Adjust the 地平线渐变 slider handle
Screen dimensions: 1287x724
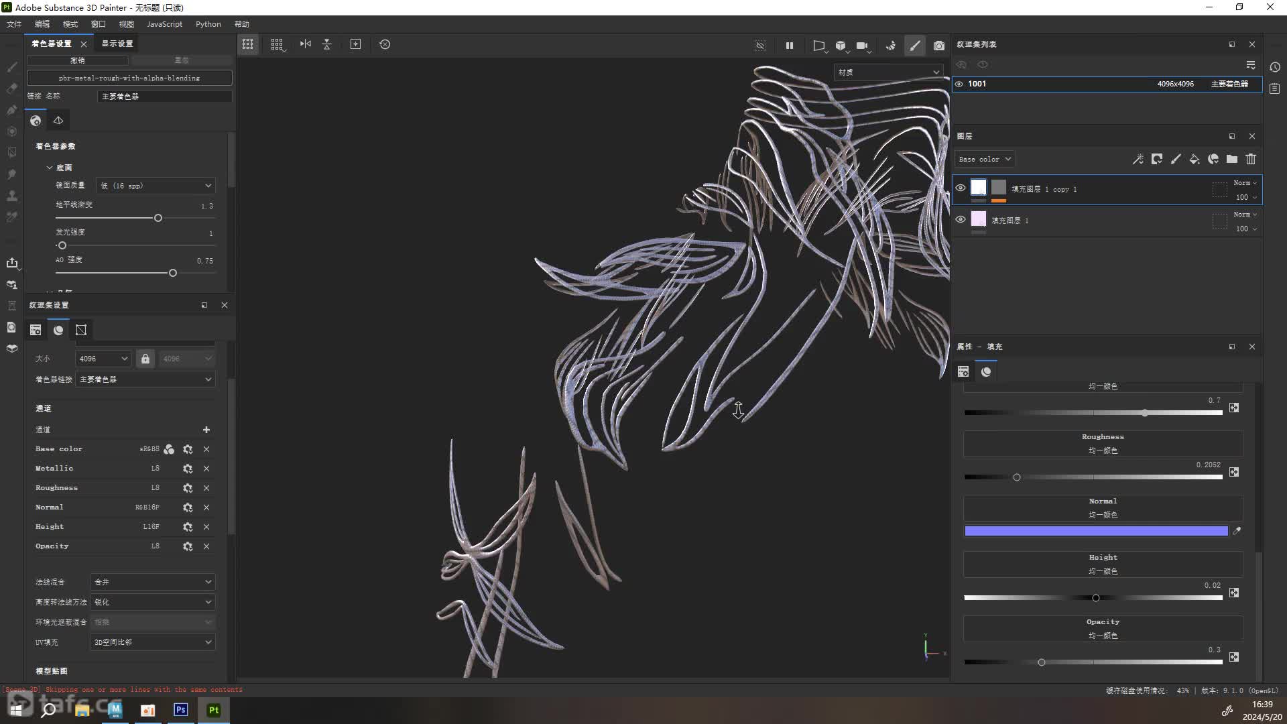click(x=158, y=218)
